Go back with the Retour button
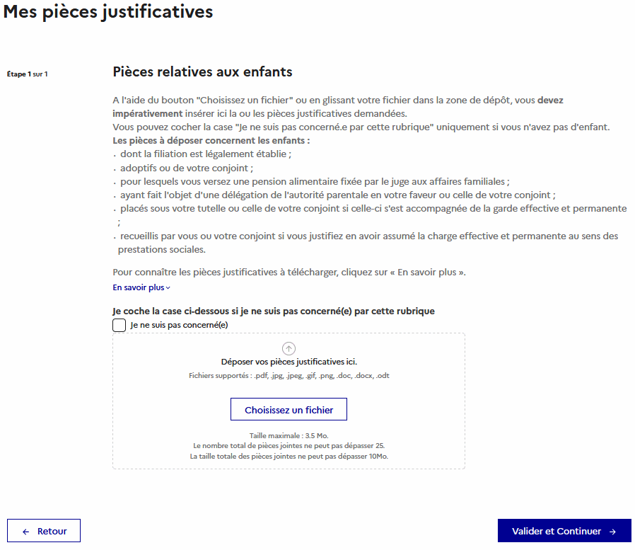Image resolution: width=635 pixels, height=550 pixels. tap(44, 531)
